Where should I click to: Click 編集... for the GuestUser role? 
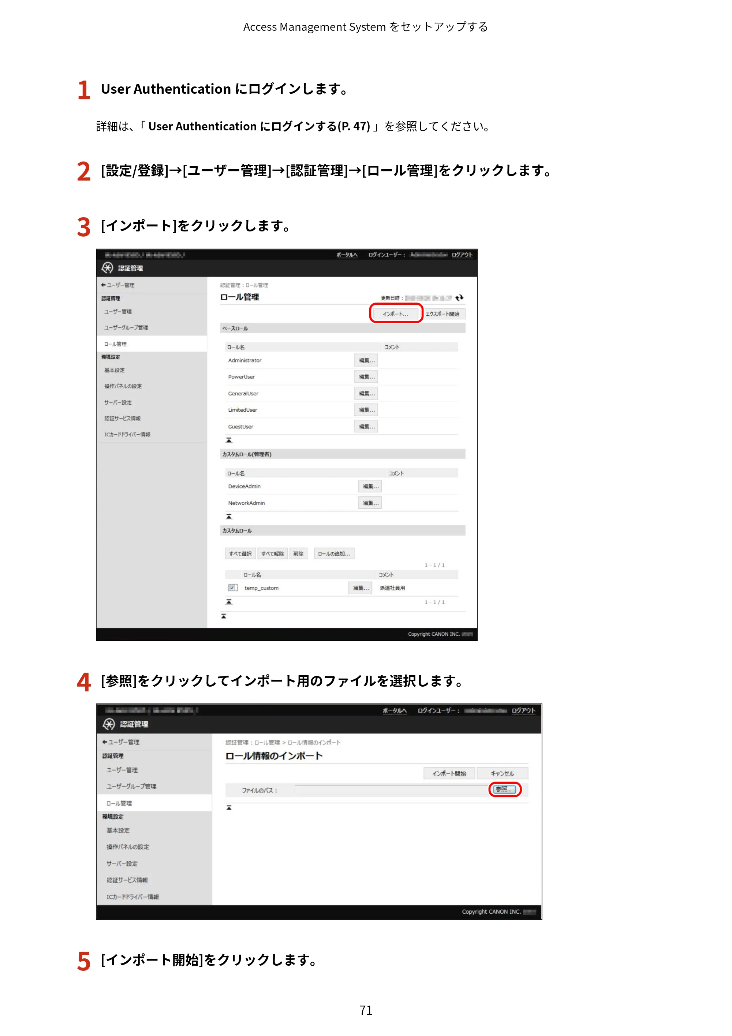[x=366, y=426]
